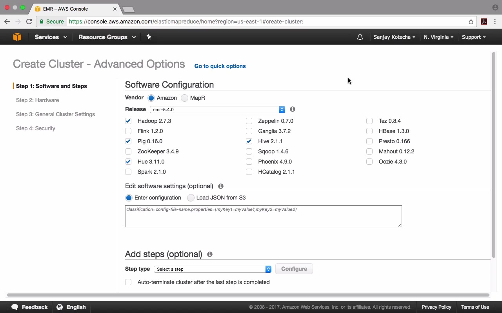Click the info icon beside Release dropdown
Screen dimensions: 502x313
pyautogui.click(x=293, y=109)
